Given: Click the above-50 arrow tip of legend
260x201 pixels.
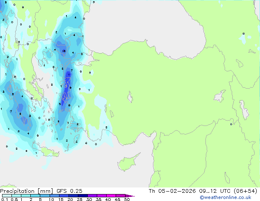Looking at the screenshot, I should pos(130,196).
